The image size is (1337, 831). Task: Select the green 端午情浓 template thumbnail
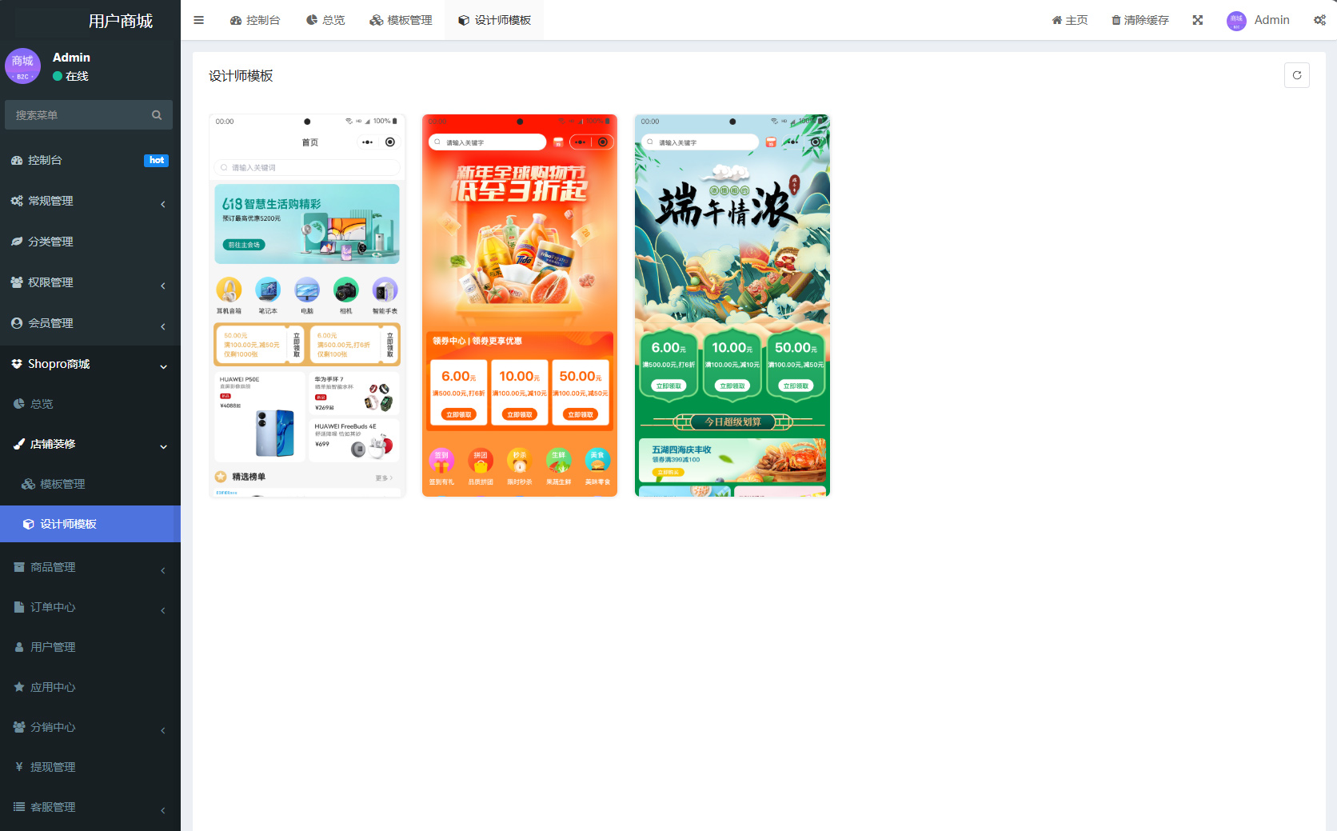pos(732,306)
